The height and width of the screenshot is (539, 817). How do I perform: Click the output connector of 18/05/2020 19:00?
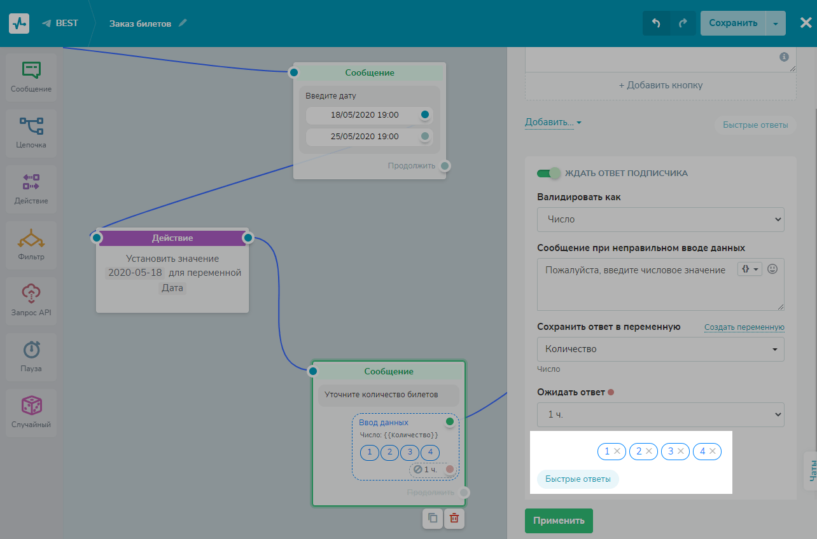click(425, 115)
